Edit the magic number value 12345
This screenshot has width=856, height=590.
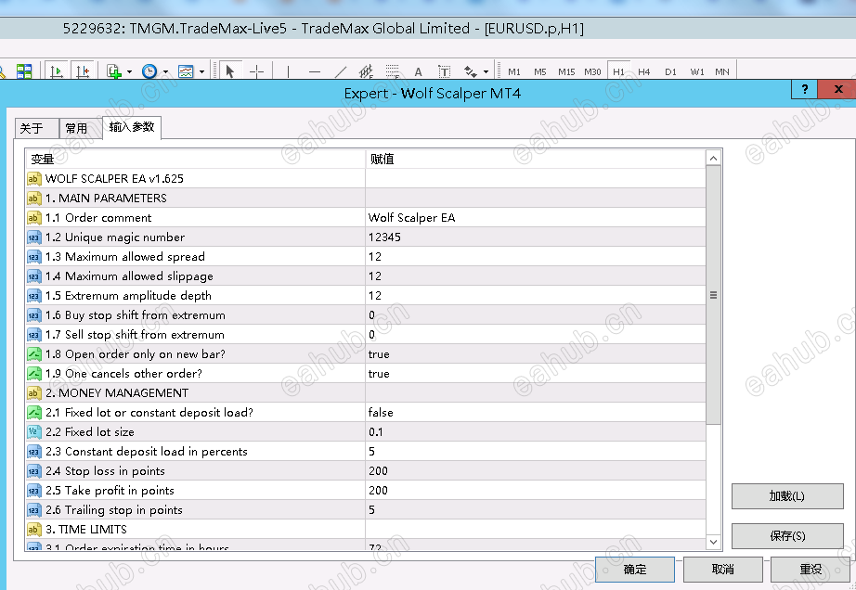[536, 237]
